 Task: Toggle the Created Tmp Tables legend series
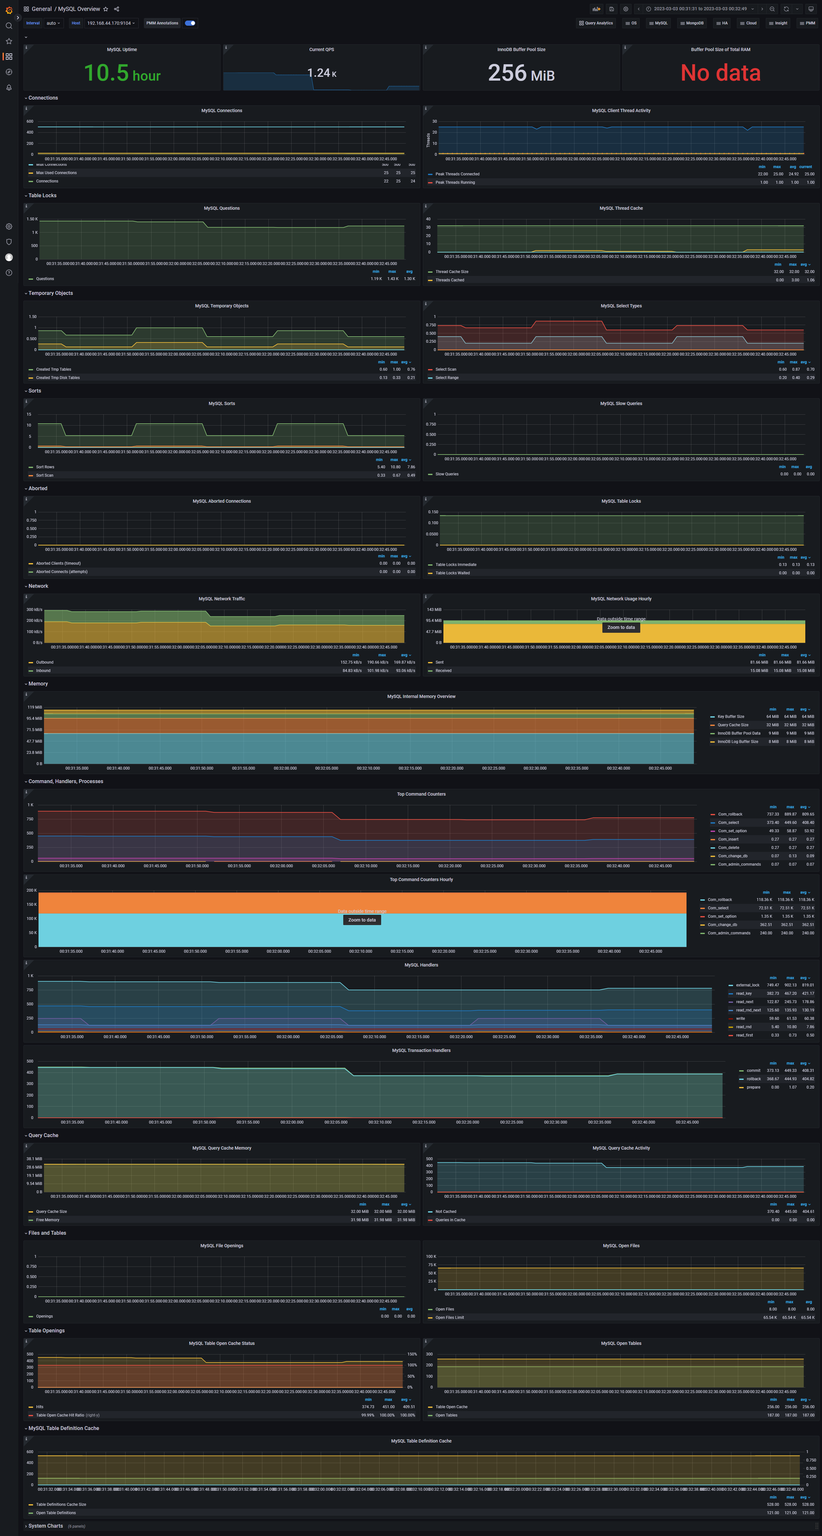coord(53,369)
